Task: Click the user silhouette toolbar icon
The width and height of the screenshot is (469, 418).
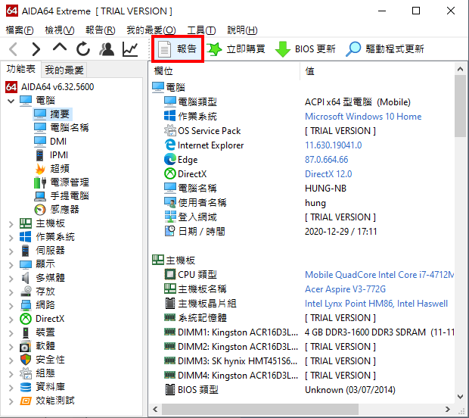Action: (x=107, y=49)
